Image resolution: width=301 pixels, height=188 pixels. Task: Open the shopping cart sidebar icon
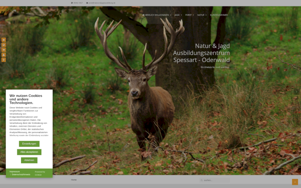pyautogui.click(x=4, y=50)
